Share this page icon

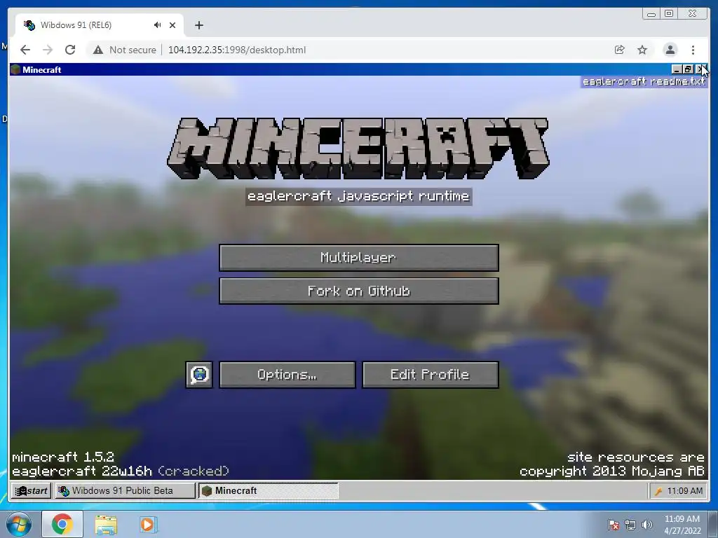click(x=620, y=50)
